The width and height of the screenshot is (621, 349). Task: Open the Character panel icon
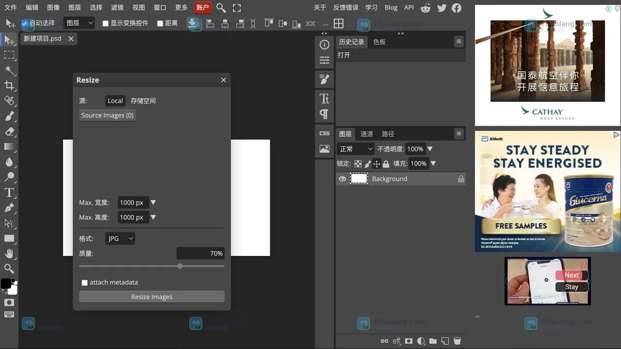pos(325,99)
